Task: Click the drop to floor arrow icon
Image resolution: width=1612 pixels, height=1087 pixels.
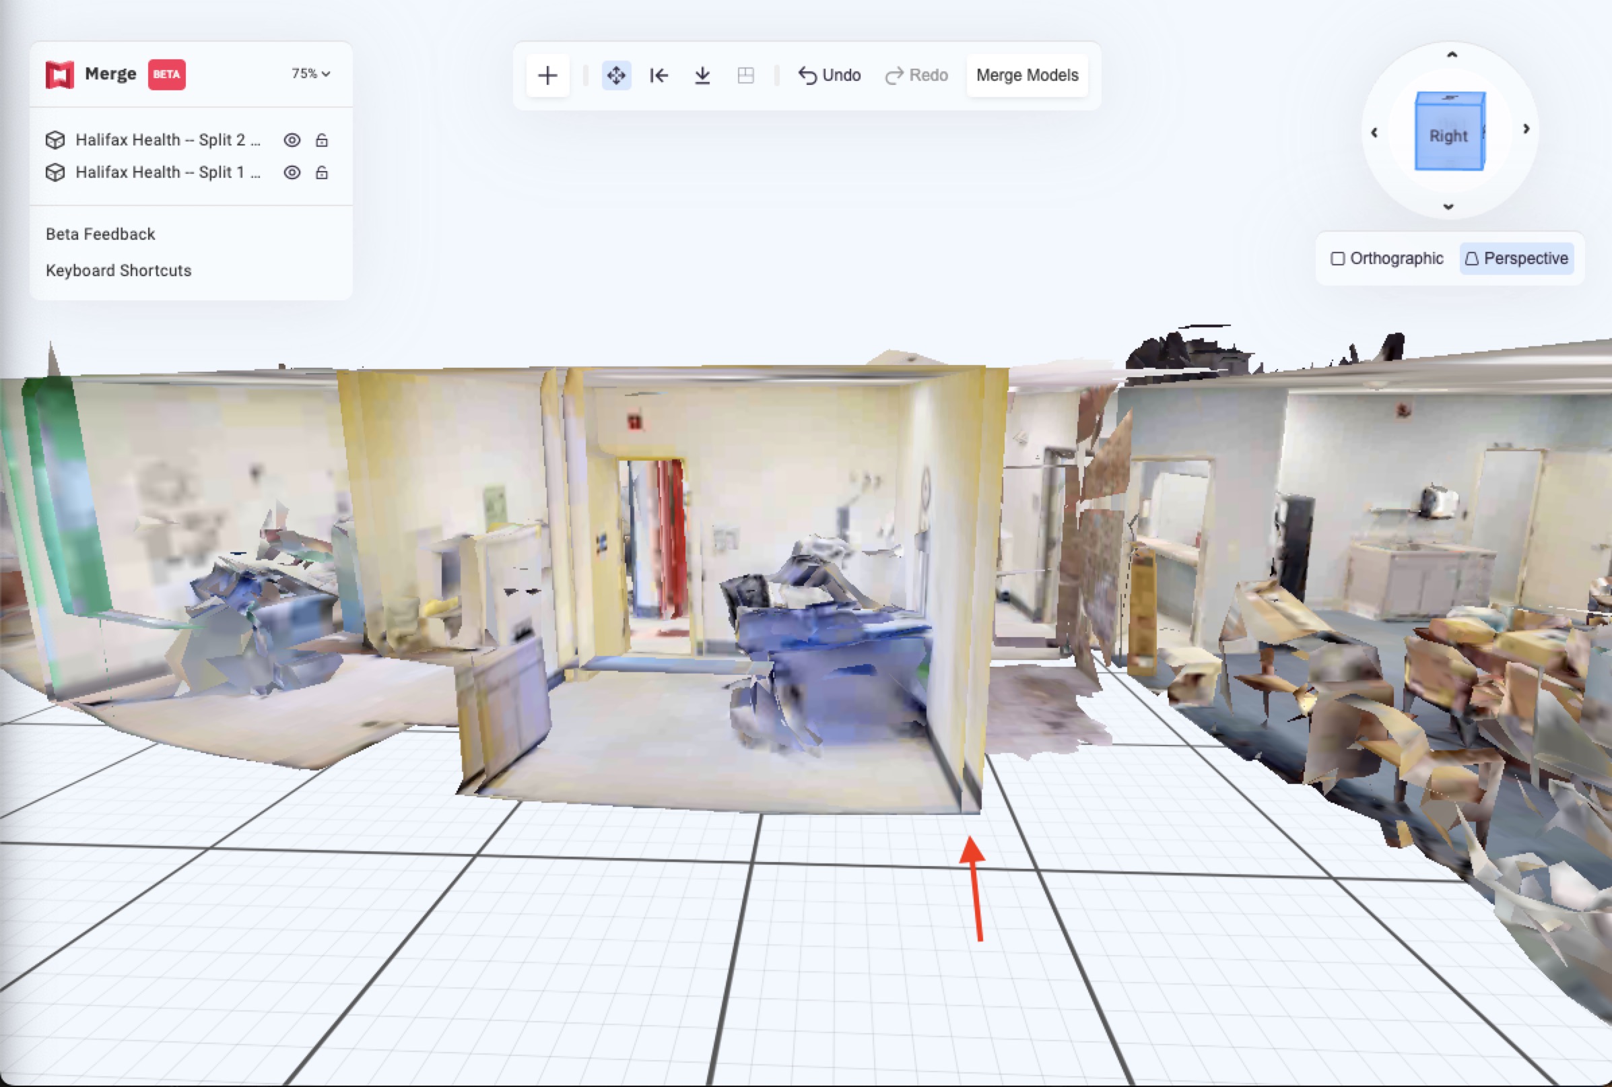Action: (702, 75)
